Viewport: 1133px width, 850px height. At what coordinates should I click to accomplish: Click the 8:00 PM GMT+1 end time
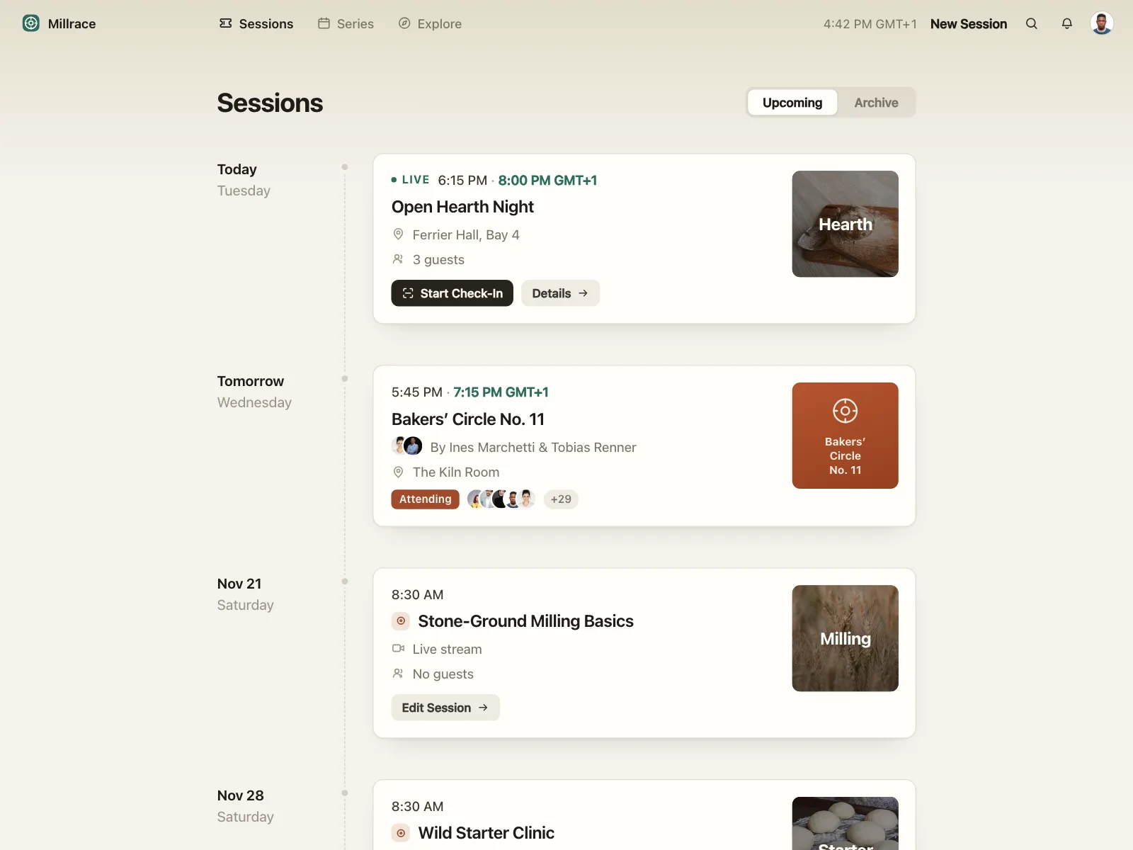pos(547,180)
